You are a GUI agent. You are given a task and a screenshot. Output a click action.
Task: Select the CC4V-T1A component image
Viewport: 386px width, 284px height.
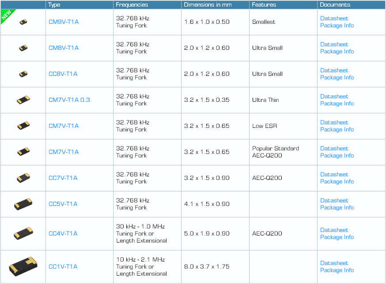(x=23, y=233)
